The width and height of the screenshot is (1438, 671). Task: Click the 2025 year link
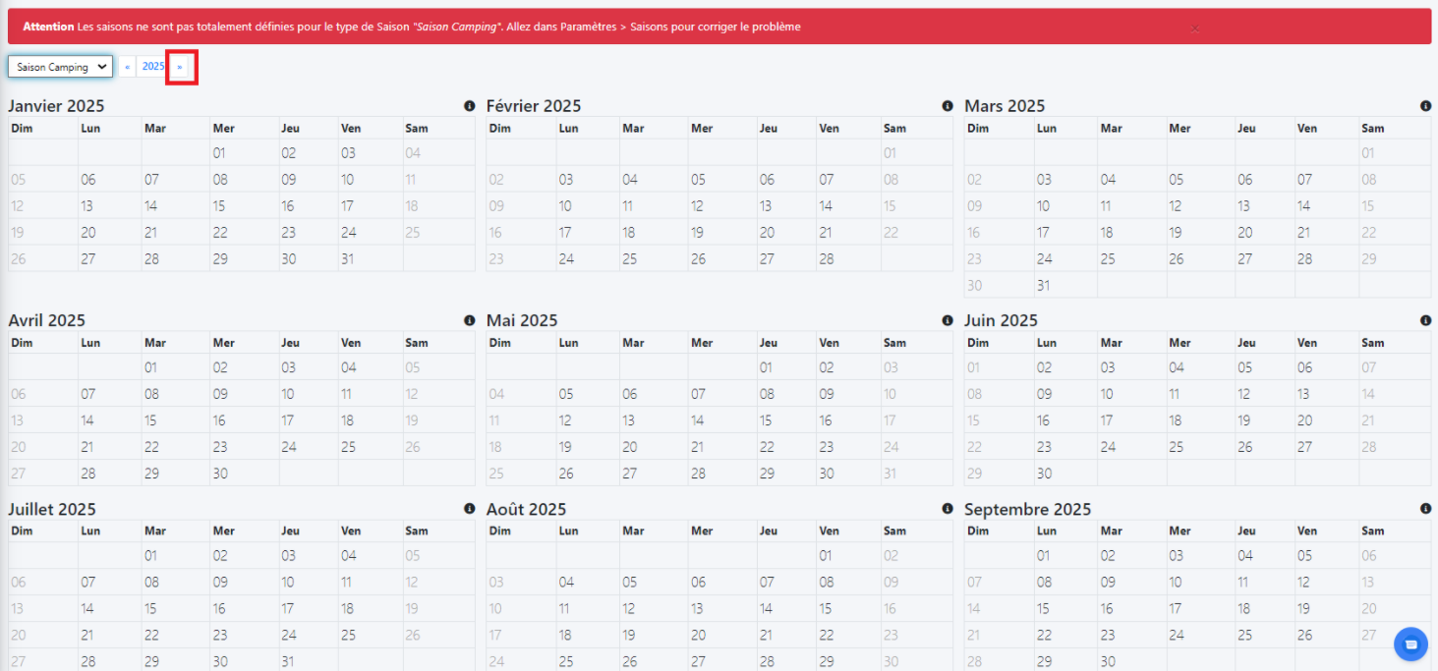coord(153,67)
